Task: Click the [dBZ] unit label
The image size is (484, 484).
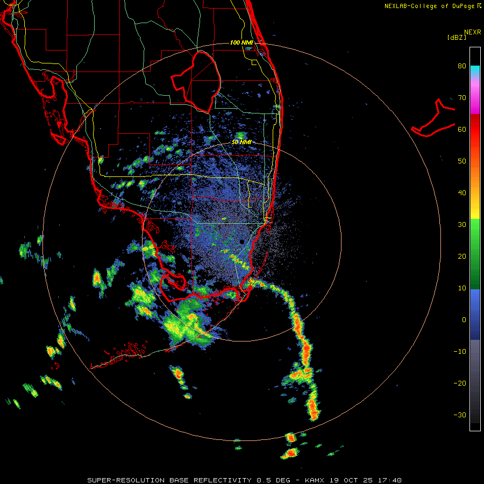Action: pos(457,37)
